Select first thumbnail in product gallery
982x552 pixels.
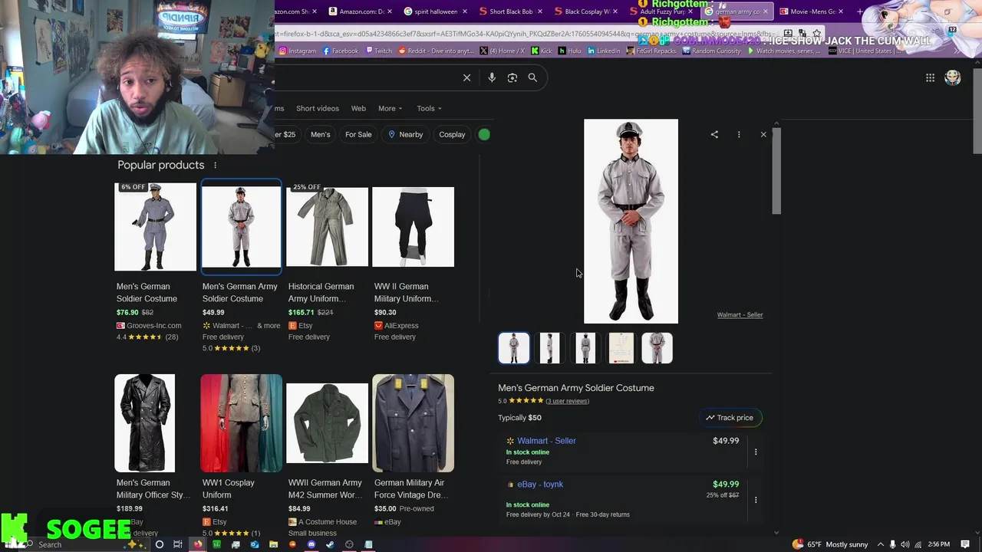(514, 348)
